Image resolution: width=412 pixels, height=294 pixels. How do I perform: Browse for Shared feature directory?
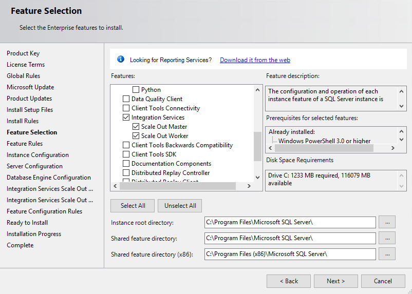coord(387,238)
